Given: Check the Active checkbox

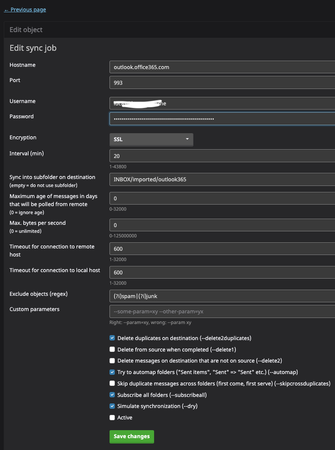Looking at the screenshot, I should coord(112,418).
